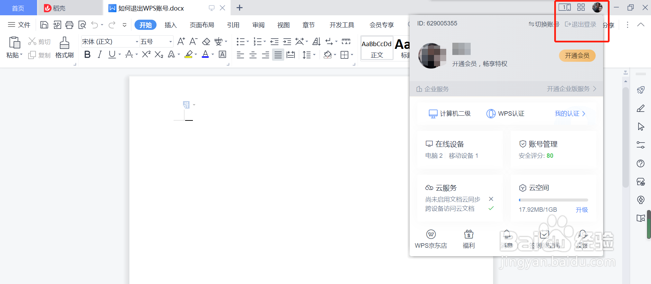Viewport: 651px width, 284px height.
Task: Click the Print icon
Action: [x=70, y=25]
